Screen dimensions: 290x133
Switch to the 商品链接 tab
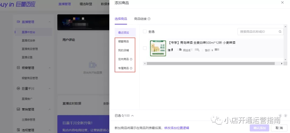[x=140, y=19]
